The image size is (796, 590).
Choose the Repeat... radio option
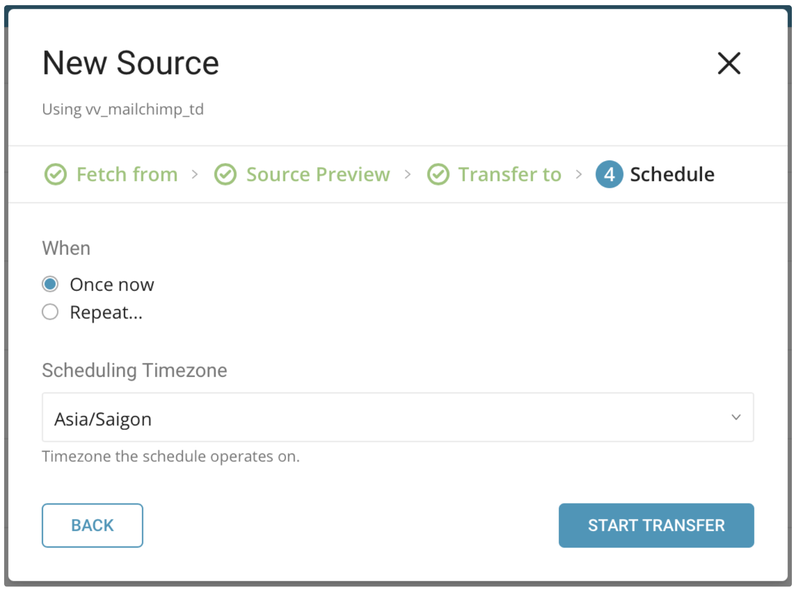pos(50,312)
